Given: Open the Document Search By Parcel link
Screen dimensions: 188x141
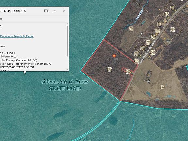Looking at the screenshot, I should (x=17, y=36).
